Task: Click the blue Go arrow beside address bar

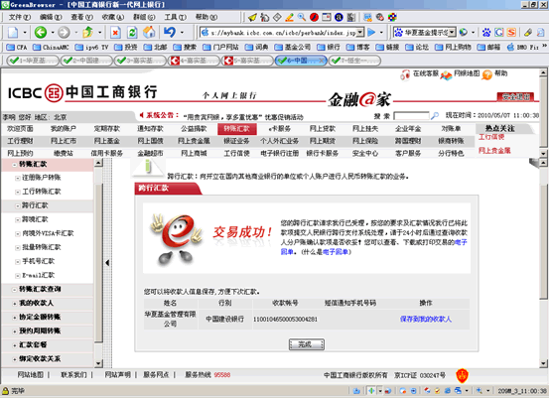Action: click(x=371, y=33)
